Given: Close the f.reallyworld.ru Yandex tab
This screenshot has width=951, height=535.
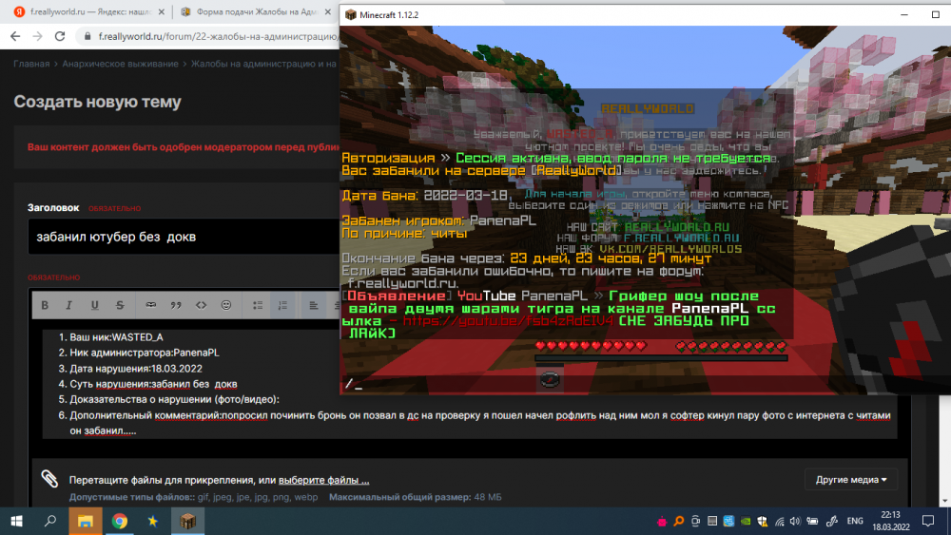Looking at the screenshot, I should coord(162,11).
